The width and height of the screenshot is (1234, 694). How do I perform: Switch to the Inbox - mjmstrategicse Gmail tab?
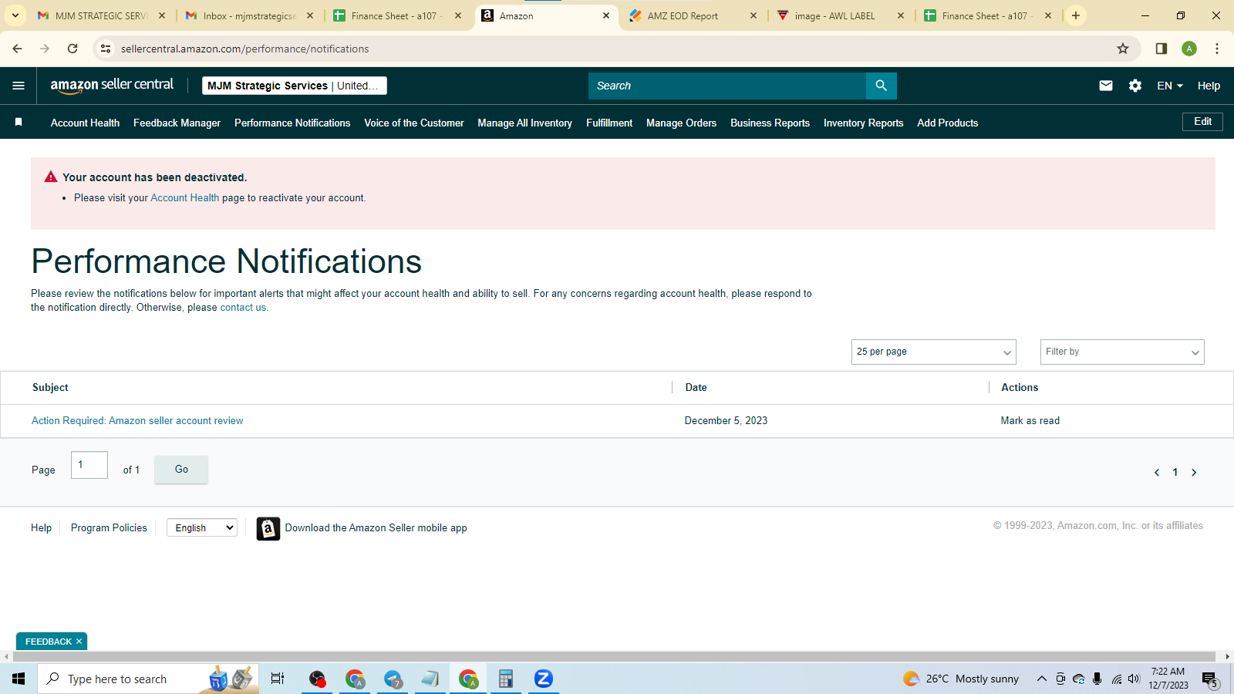pyautogui.click(x=250, y=15)
